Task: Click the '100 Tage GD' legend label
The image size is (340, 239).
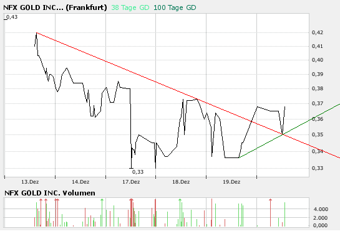Action: (175, 8)
